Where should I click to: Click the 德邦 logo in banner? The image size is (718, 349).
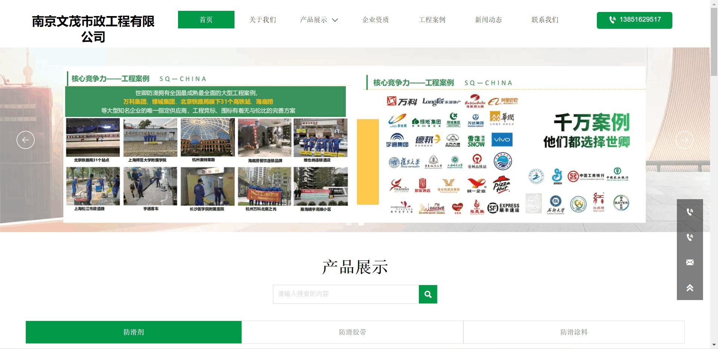click(428, 140)
